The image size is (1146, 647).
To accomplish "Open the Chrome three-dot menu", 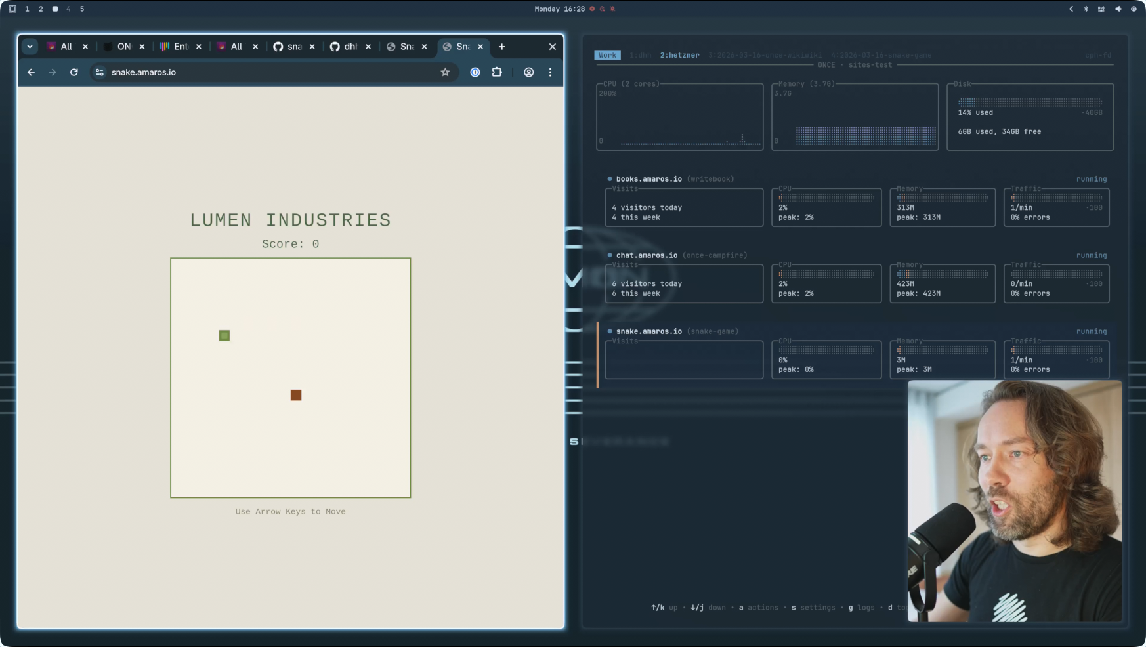I will click(x=551, y=72).
